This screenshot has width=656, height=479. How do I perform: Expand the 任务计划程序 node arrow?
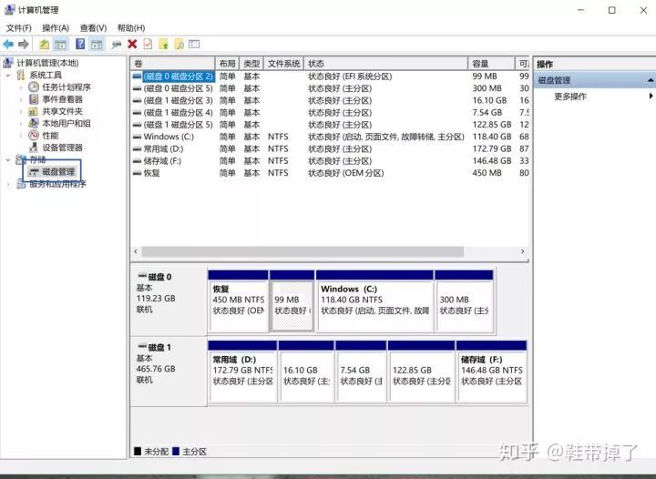pyautogui.click(x=21, y=87)
